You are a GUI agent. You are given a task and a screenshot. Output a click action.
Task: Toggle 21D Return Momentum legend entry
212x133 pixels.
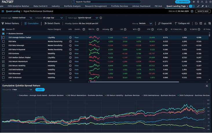84,95
